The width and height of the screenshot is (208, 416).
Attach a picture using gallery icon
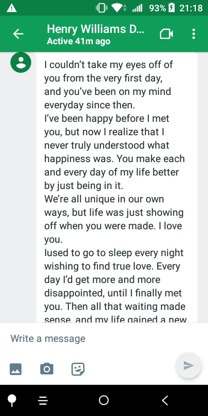(x=16, y=369)
